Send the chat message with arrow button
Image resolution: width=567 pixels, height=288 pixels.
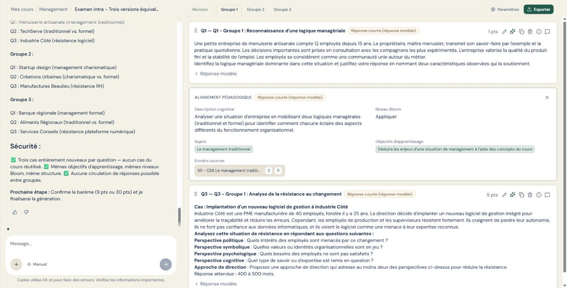tap(165, 264)
